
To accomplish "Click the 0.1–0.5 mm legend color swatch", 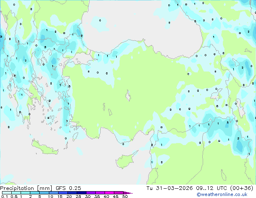I will point(7,193).
